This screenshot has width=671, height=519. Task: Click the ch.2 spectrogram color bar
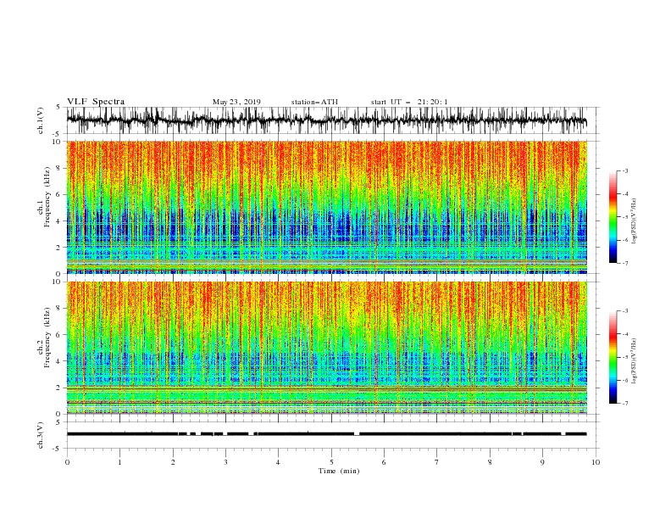pos(613,357)
